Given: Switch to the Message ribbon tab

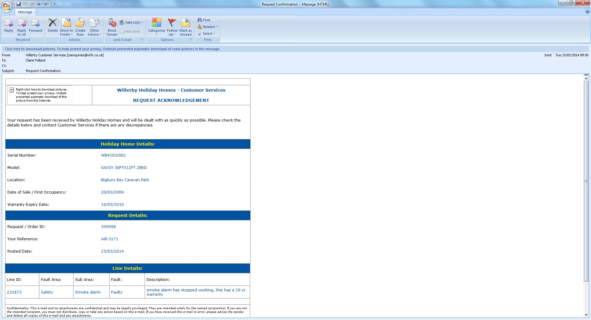Looking at the screenshot, I should [25, 12].
